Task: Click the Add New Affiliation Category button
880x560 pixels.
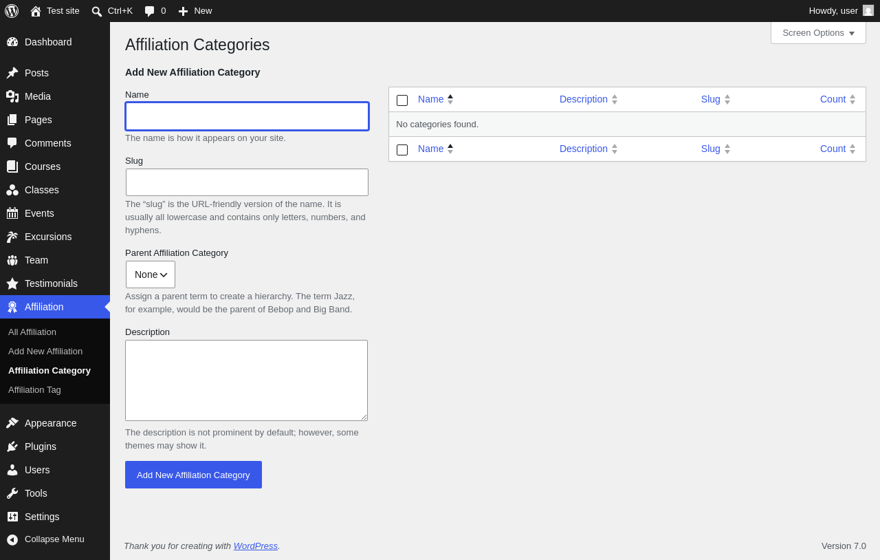Action: point(193,475)
